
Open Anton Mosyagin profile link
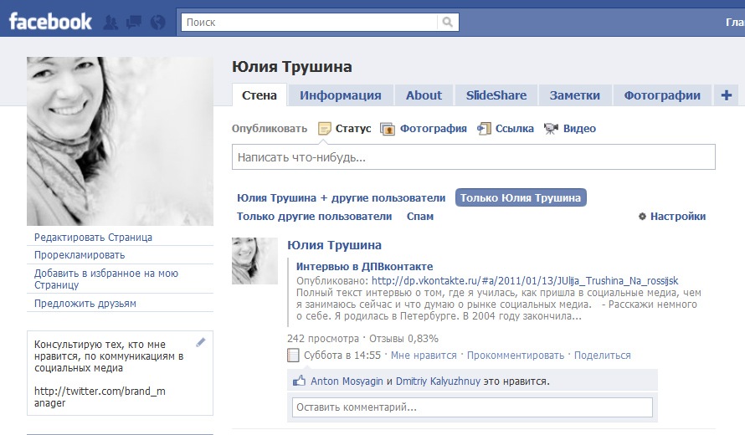click(347, 381)
